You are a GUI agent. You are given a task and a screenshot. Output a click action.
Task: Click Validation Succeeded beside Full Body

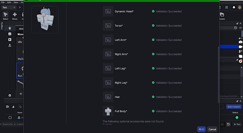[169, 111]
